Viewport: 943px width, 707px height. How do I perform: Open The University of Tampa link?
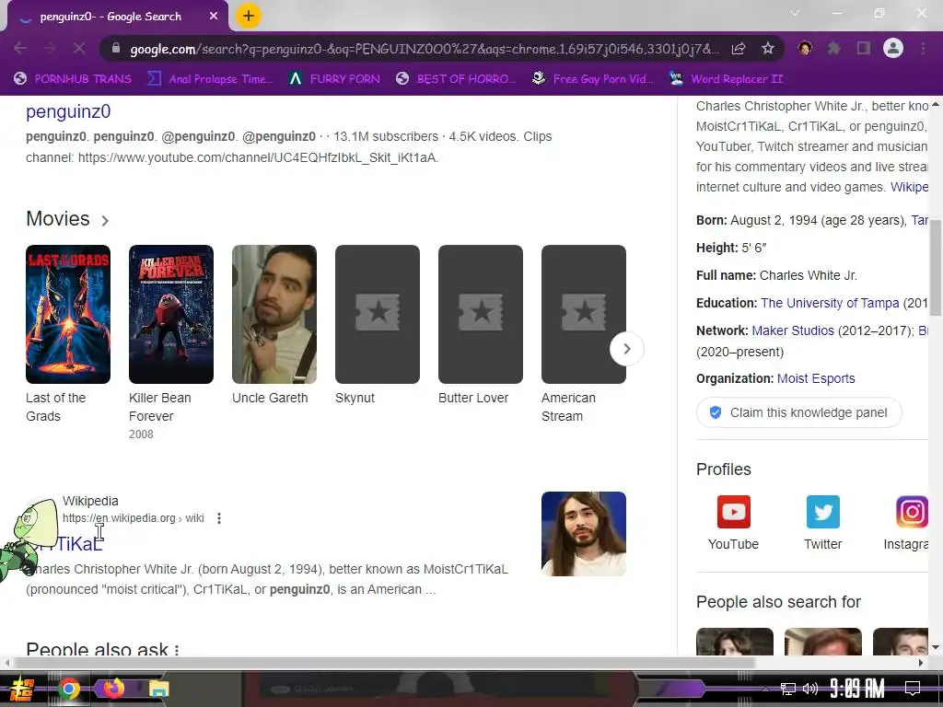click(830, 303)
